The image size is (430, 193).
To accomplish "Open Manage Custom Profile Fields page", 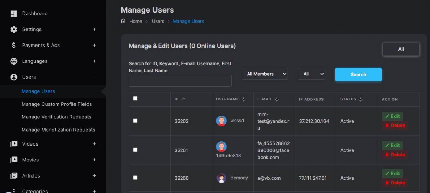I will [57, 104].
